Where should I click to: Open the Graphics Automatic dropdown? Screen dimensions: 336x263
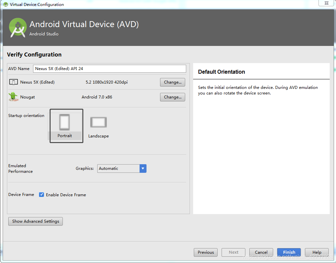(x=122, y=168)
